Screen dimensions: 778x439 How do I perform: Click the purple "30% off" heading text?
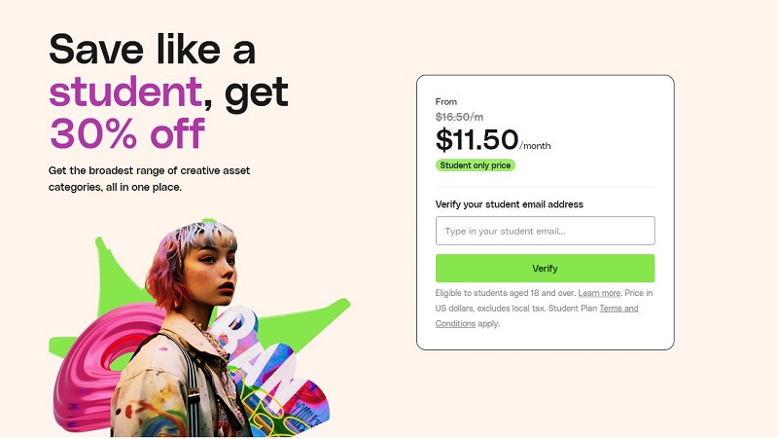(x=127, y=133)
